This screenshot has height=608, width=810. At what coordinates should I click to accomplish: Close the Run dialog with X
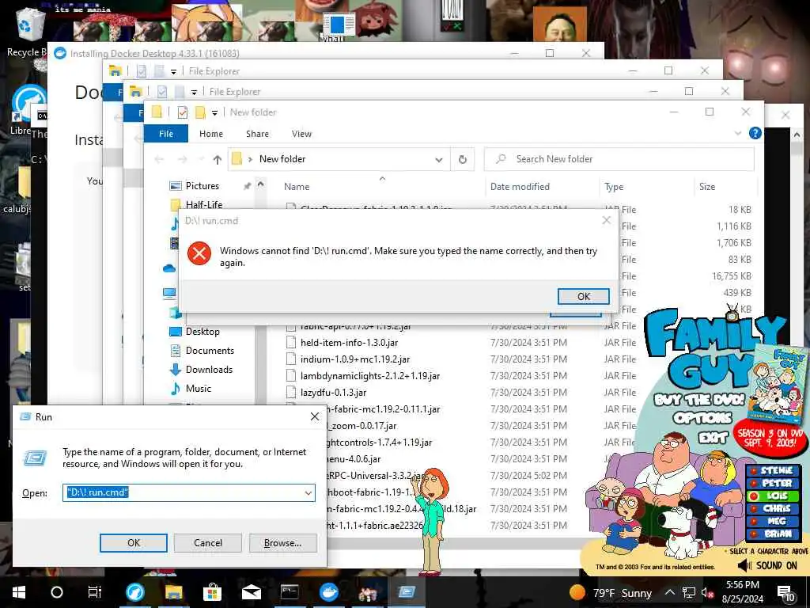[315, 416]
